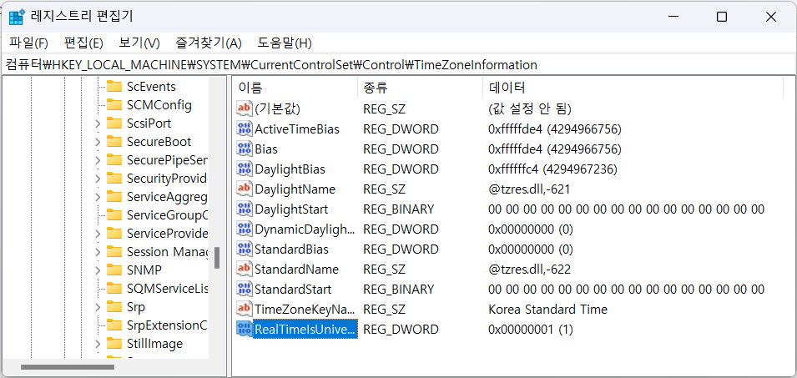This screenshot has width=797, height=378.
Task: Expand the ServiceProvider tree node
Action: 98,234
